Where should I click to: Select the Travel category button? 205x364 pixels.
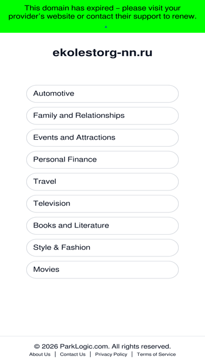(x=103, y=182)
